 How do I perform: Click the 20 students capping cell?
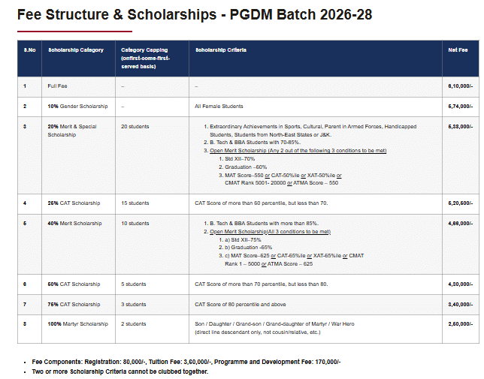click(x=135, y=127)
